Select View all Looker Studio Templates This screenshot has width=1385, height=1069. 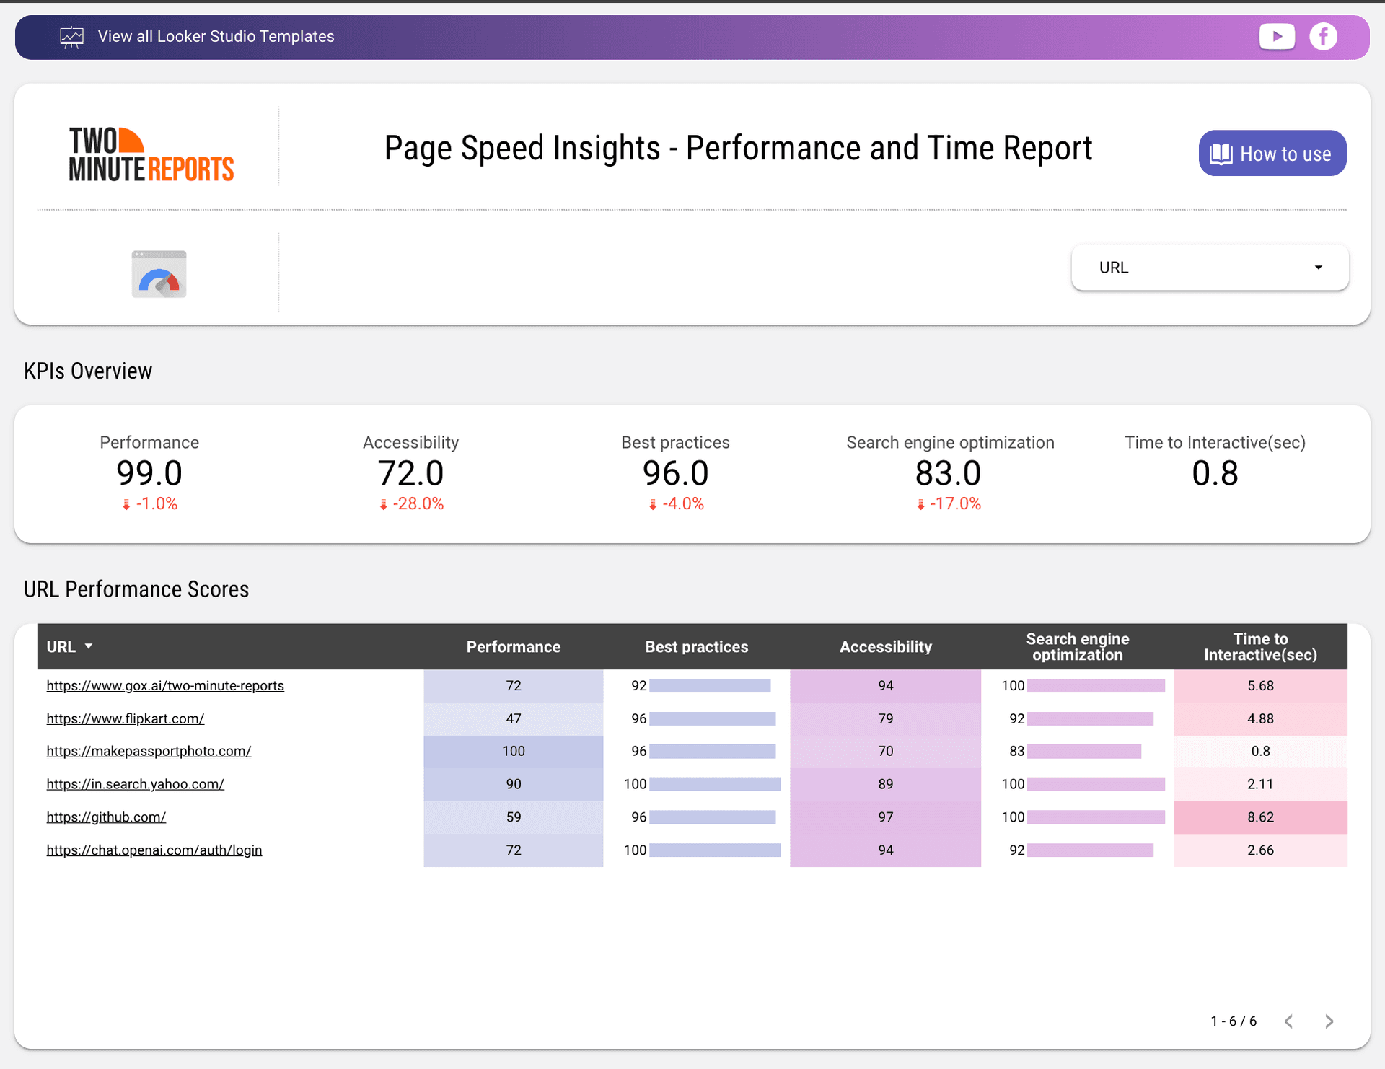click(216, 36)
